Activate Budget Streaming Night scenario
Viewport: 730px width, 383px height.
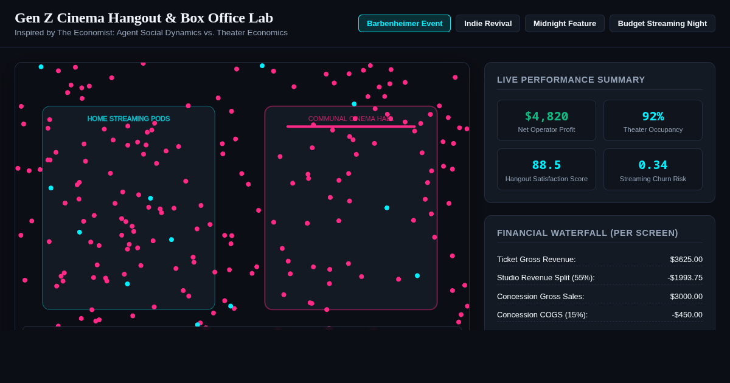(x=662, y=24)
